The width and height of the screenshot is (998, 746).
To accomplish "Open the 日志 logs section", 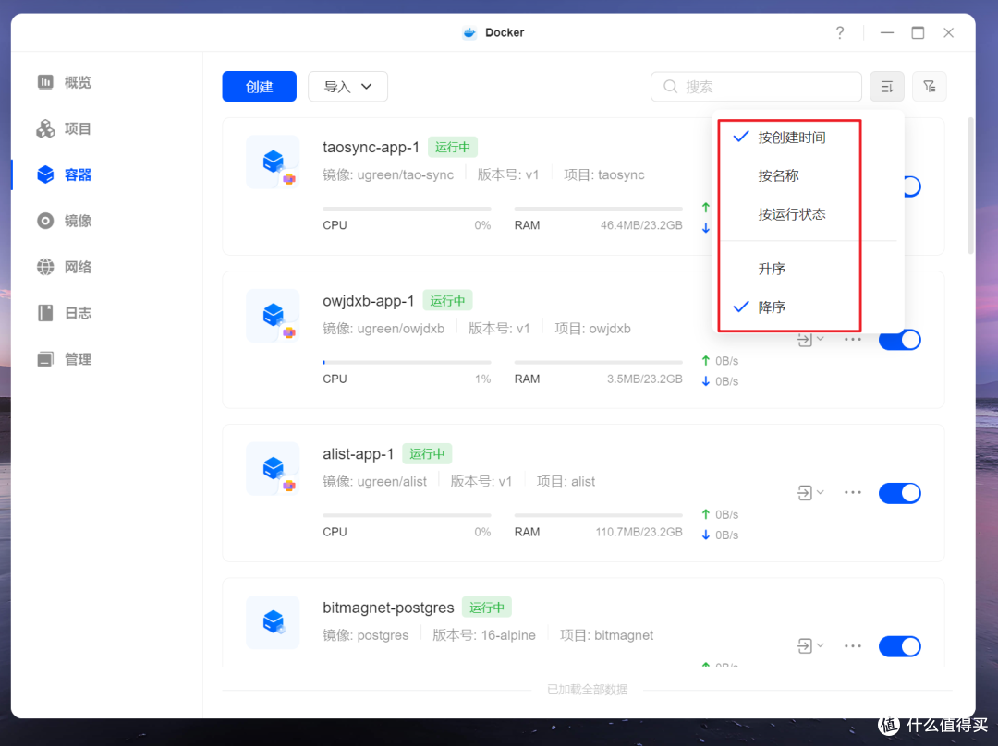I will pos(65,313).
